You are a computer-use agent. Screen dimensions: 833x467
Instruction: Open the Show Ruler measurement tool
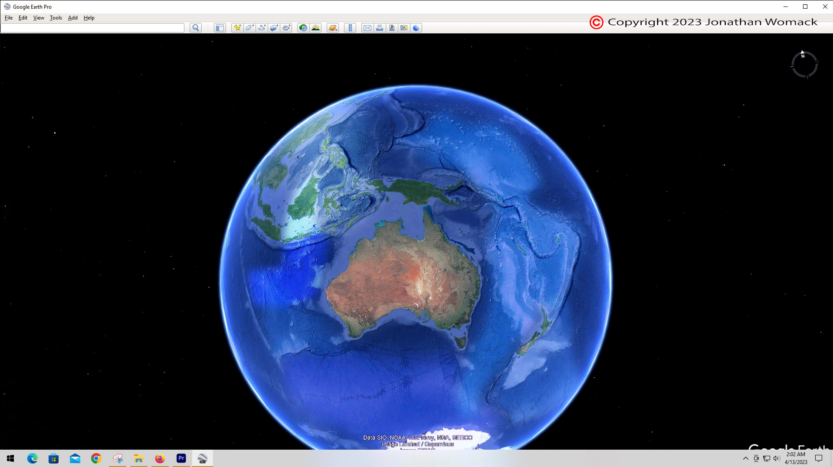point(350,28)
